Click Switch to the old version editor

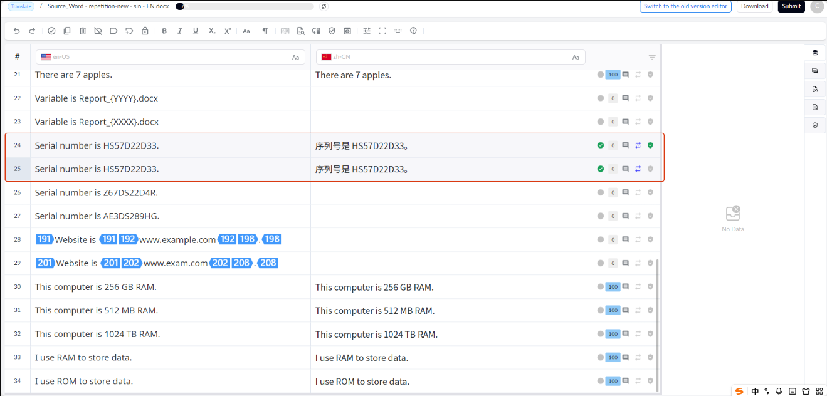click(686, 6)
